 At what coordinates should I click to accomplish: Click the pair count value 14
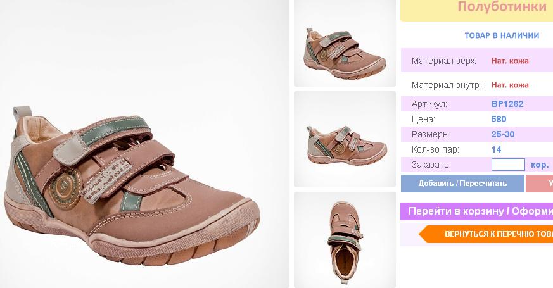(496, 149)
